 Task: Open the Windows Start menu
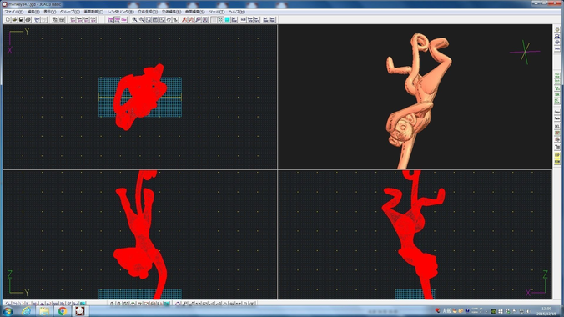(x=8, y=311)
